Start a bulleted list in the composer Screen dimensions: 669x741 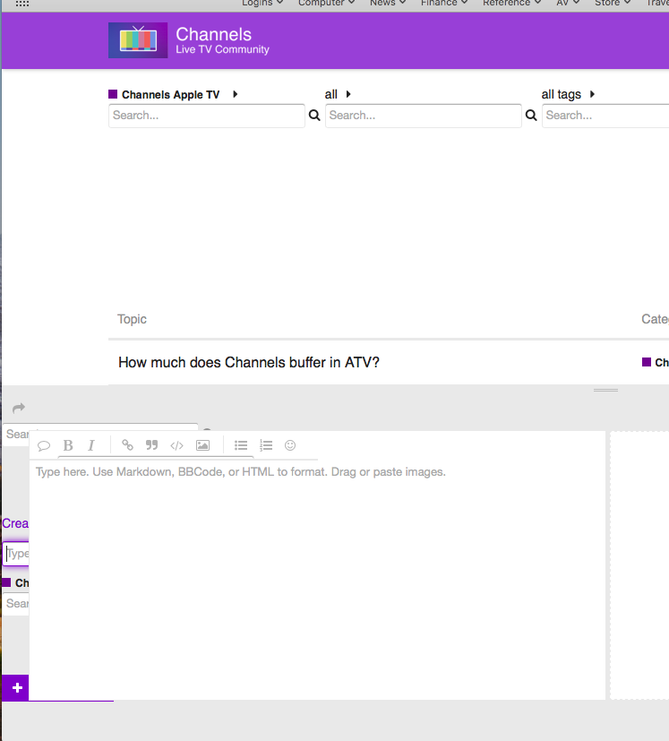241,445
